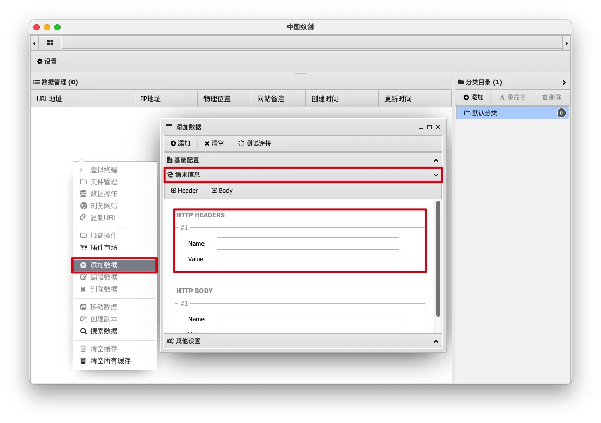Choose 清空所有缓存 menu entry
This screenshot has width=601, height=423.
[x=110, y=360]
